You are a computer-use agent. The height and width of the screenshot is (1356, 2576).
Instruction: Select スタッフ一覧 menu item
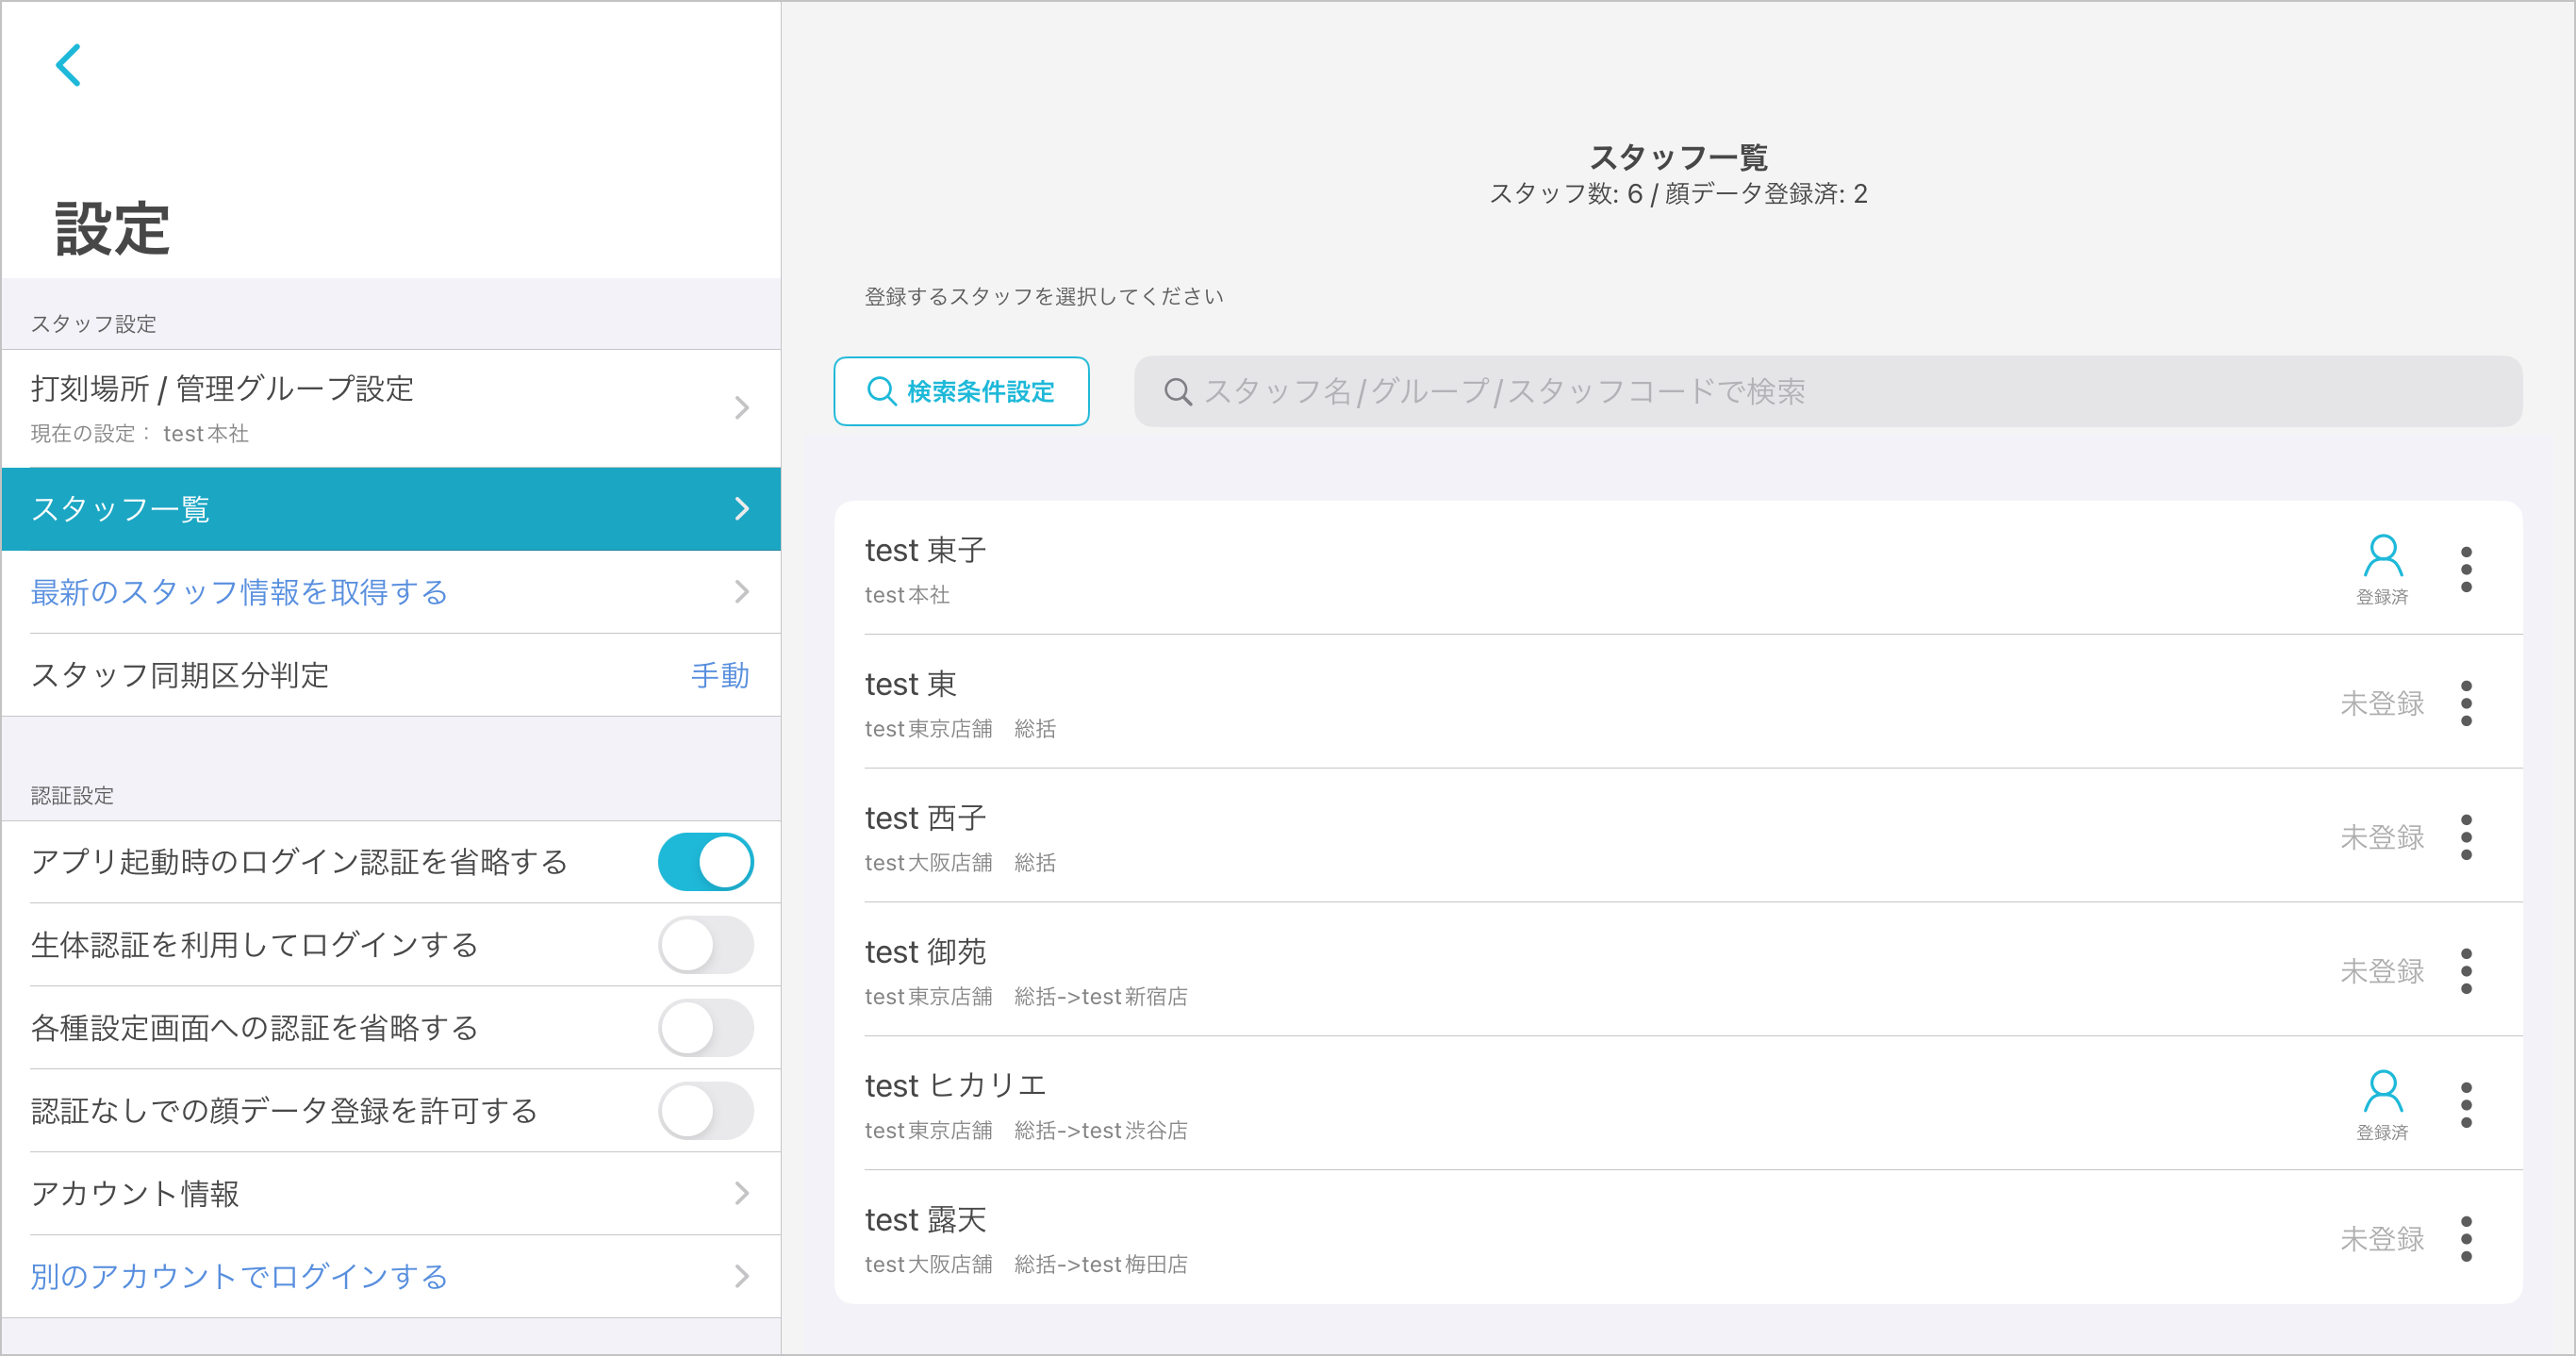coord(391,509)
